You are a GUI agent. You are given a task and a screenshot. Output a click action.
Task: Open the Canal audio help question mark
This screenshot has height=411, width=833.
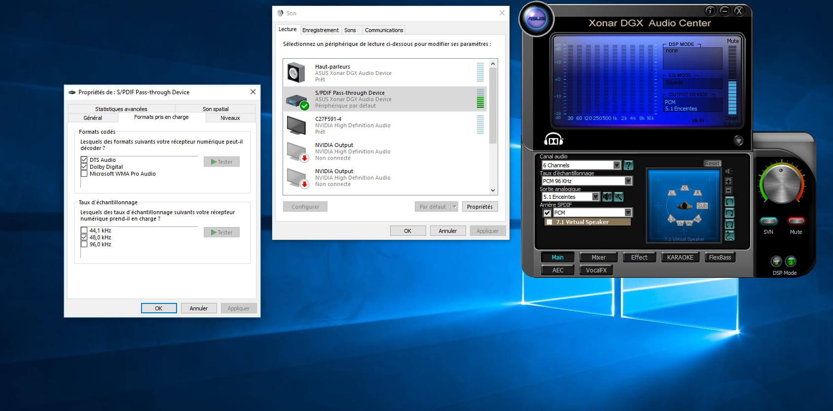tap(628, 165)
